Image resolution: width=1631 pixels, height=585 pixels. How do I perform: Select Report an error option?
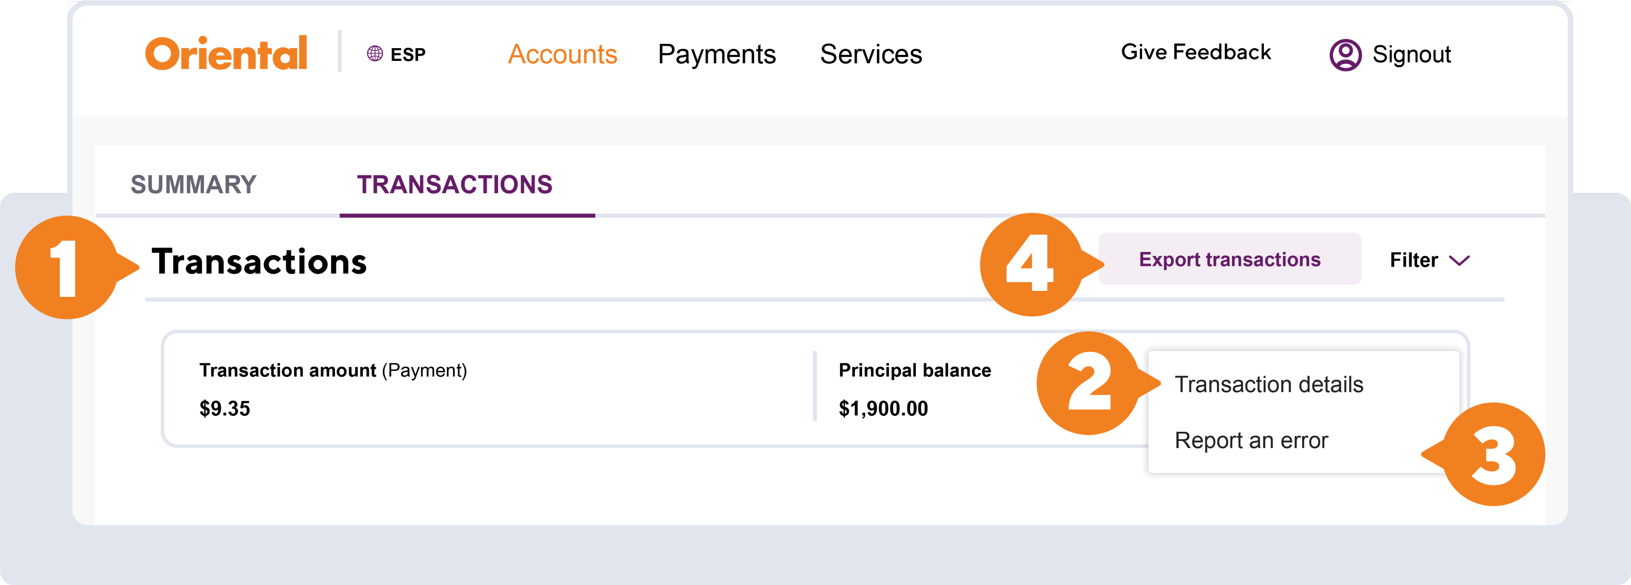[x=1250, y=441]
